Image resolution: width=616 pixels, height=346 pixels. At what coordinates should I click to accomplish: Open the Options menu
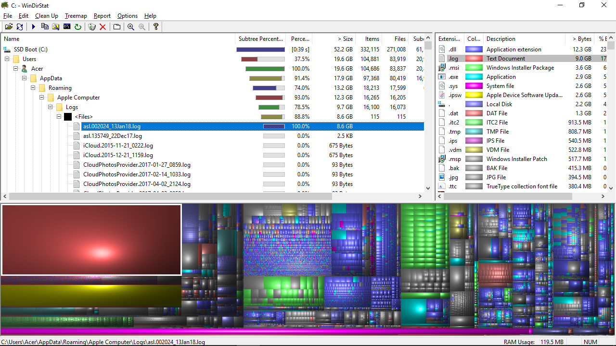128,16
